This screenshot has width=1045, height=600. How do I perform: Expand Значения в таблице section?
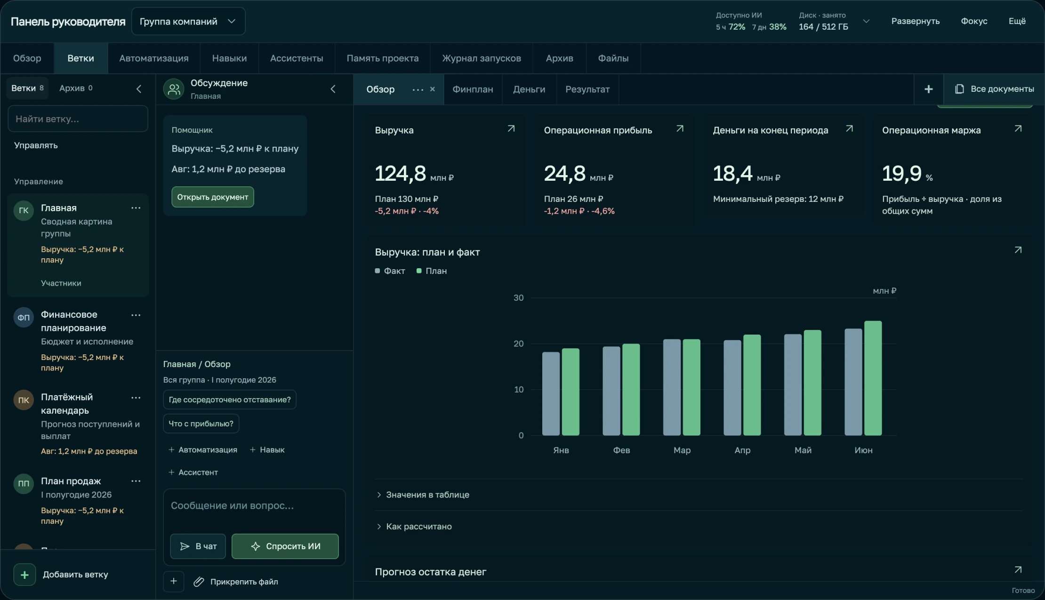pyautogui.click(x=423, y=495)
